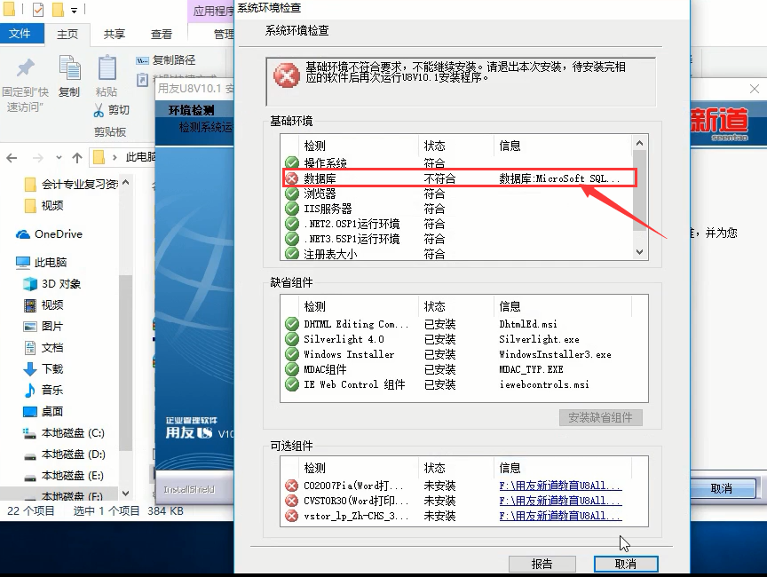Switch to the 查看 ribbon tab
Viewport: 767px width, 577px height.
[162, 35]
